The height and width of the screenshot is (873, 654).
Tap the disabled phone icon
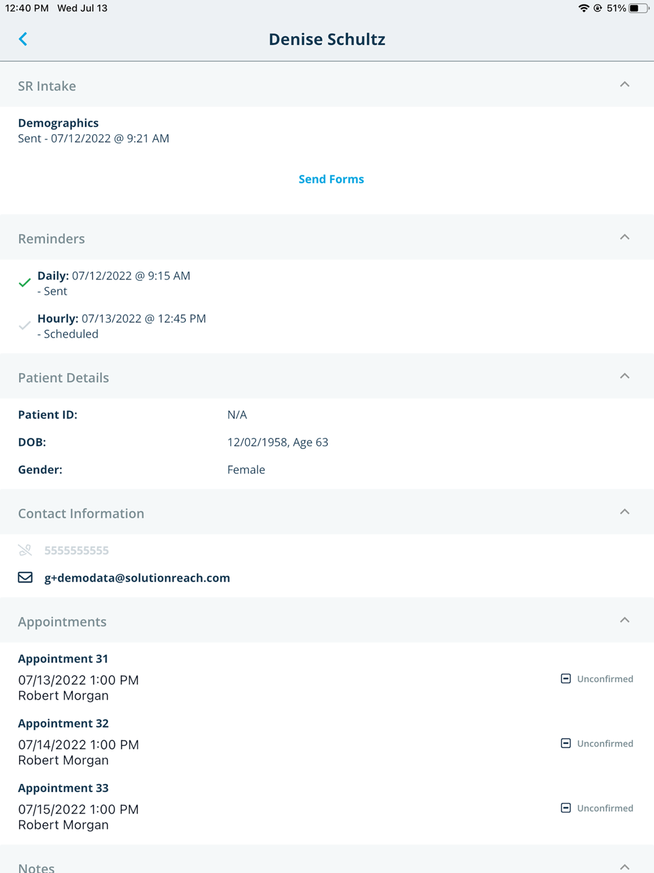tap(25, 550)
